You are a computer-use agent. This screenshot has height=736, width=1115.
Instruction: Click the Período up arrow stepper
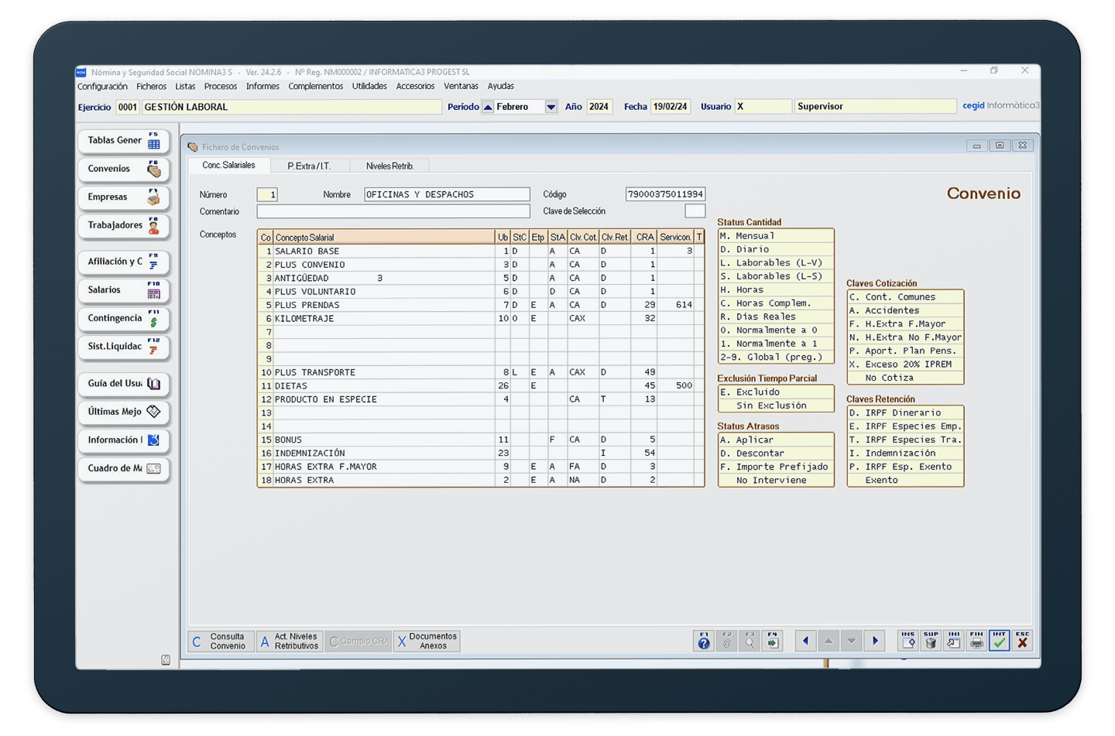click(x=488, y=107)
